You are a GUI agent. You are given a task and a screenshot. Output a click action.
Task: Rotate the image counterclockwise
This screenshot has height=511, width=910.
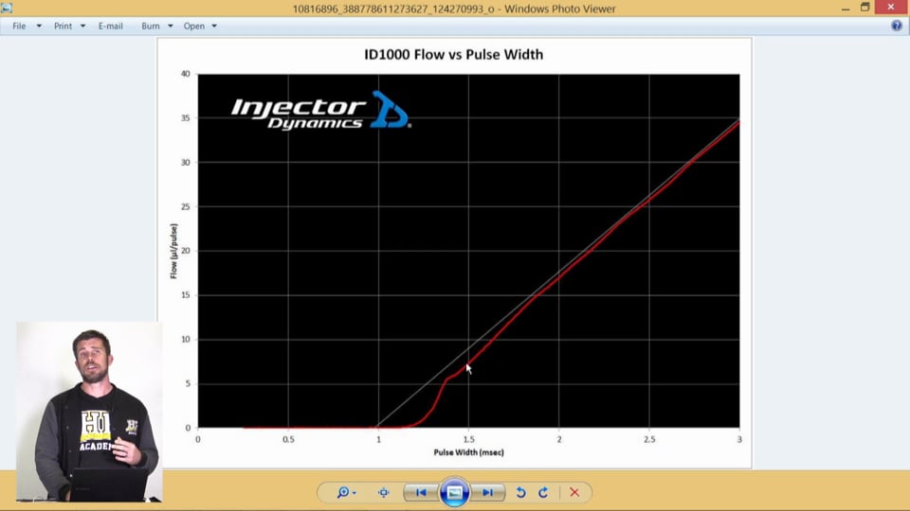521,492
